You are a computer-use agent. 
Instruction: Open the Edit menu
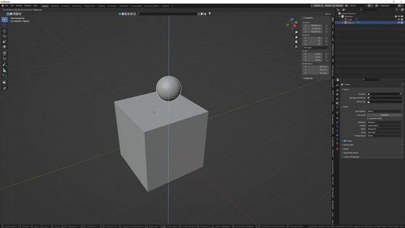click(x=12, y=6)
